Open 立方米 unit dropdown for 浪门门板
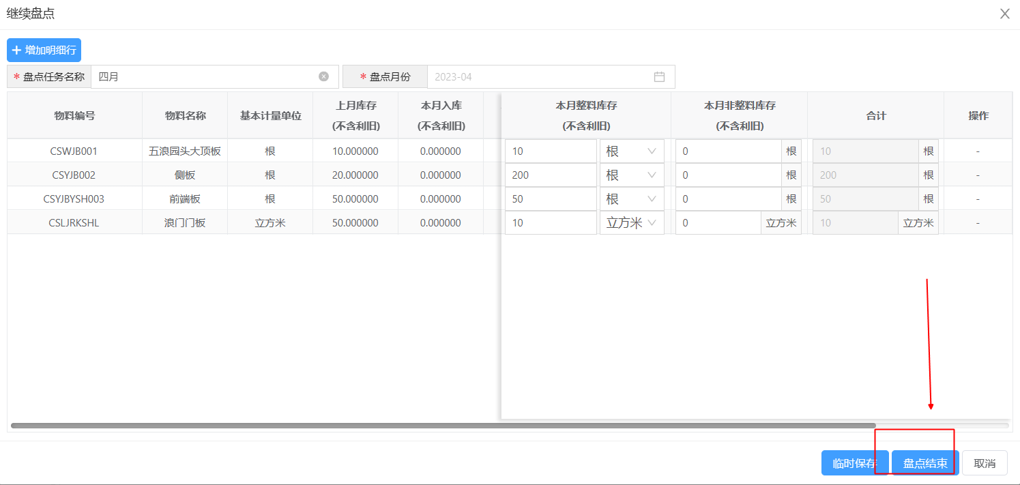The width and height of the screenshot is (1020, 485). [631, 223]
